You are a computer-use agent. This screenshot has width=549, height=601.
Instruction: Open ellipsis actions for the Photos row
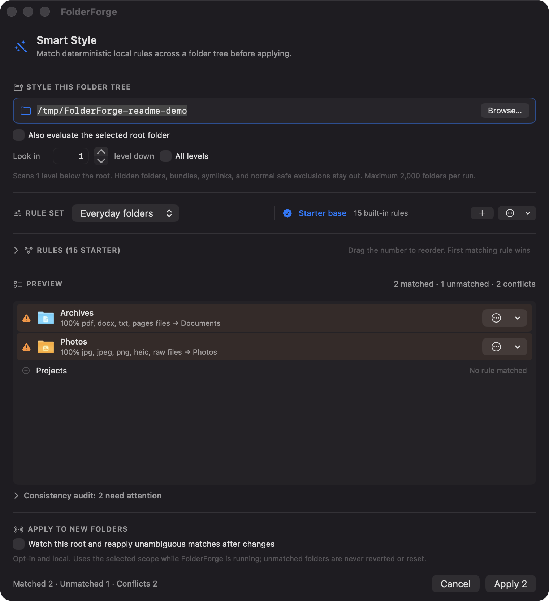pyautogui.click(x=496, y=347)
